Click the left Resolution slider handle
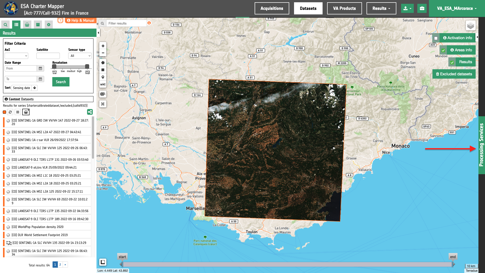Viewport: 485px width, 273px height. tap(54, 66)
